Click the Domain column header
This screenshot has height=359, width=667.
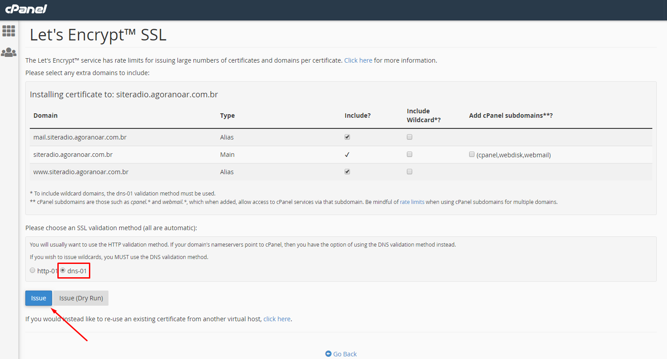point(45,115)
